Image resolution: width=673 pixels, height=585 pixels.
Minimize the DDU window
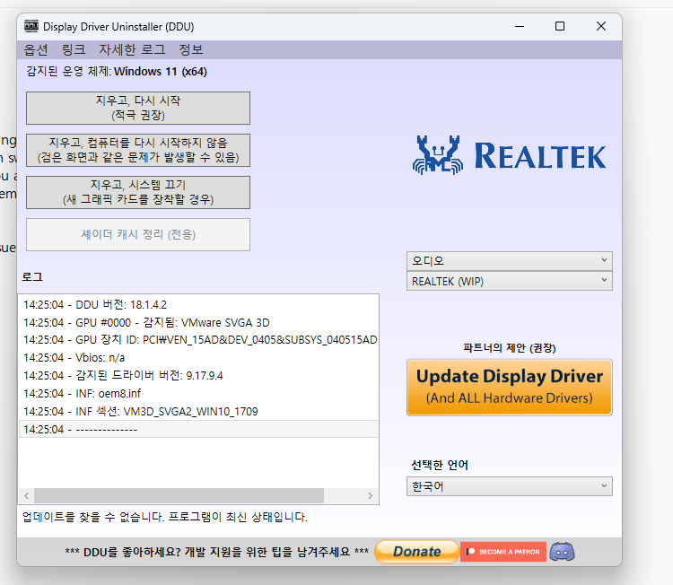tap(520, 26)
